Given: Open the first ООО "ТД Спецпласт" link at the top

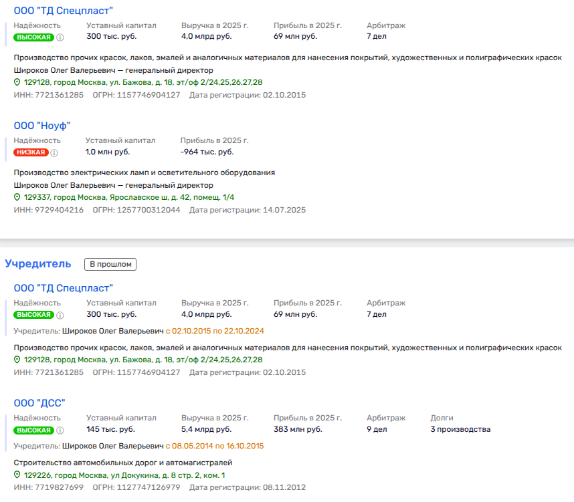Looking at the screenshot, I should tap(64, 11).
